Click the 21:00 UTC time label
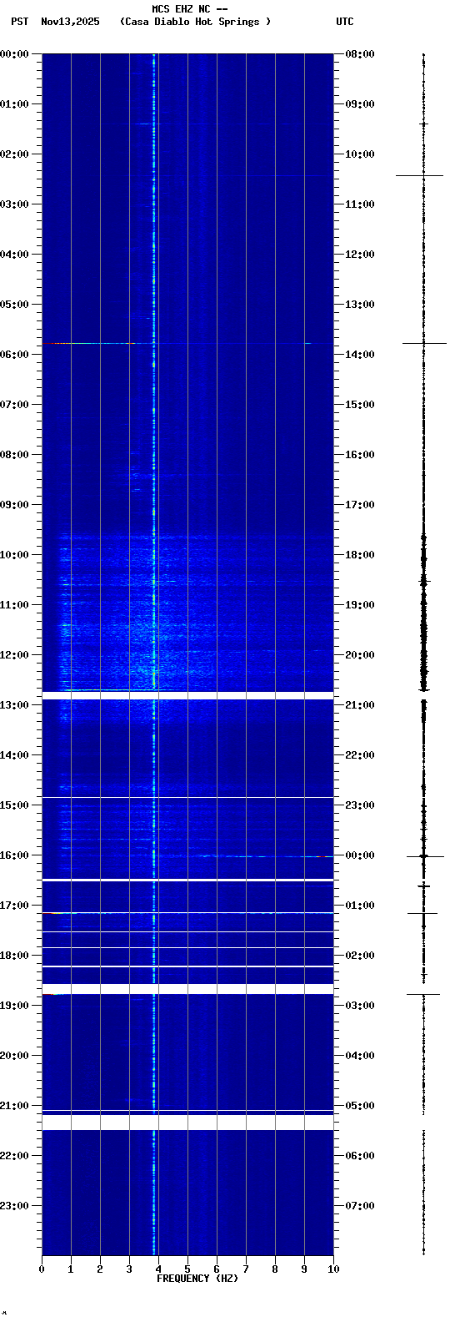Screen dimensions: 460x1322 pyautogui.click(x=360, y=705)
